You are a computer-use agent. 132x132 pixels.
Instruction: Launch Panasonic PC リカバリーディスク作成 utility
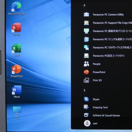(112, 48)
